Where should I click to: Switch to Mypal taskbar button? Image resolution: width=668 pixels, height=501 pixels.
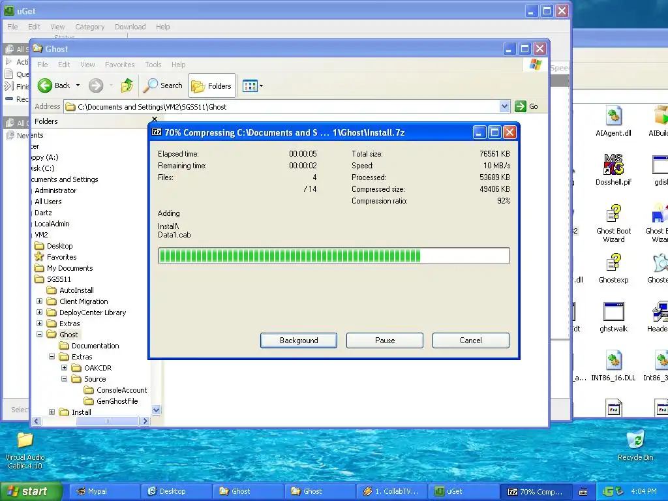[x=105, y=491]
